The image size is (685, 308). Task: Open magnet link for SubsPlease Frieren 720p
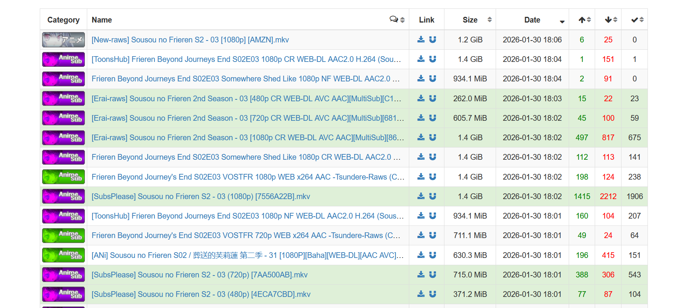433,274
